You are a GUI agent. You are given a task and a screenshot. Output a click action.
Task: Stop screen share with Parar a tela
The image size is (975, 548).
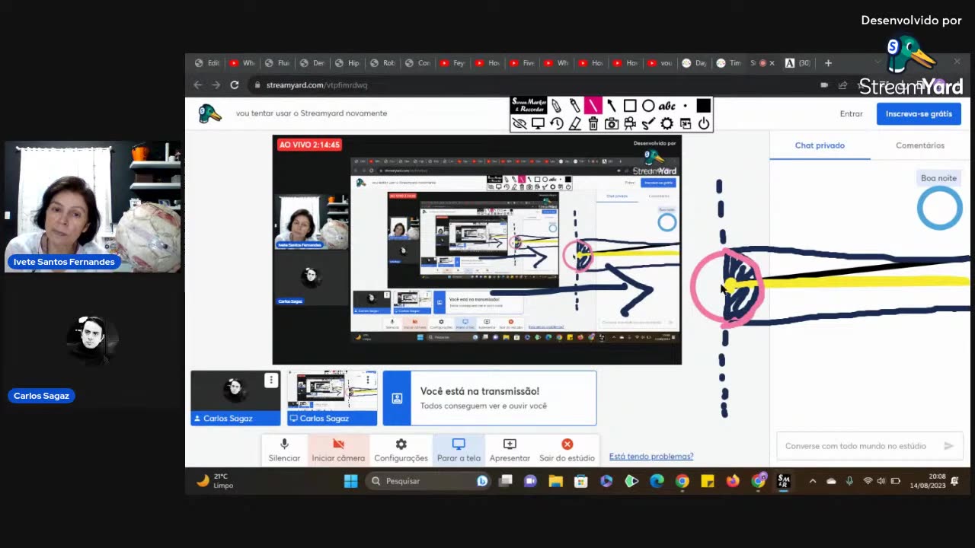point(459,450)
